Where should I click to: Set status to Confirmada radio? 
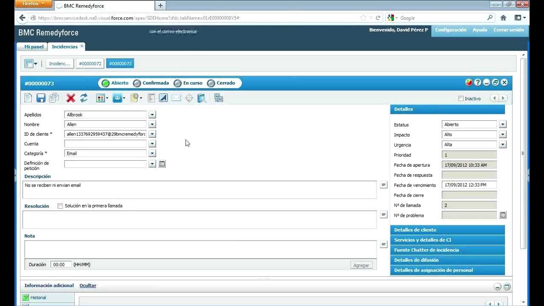pos(137,83)
